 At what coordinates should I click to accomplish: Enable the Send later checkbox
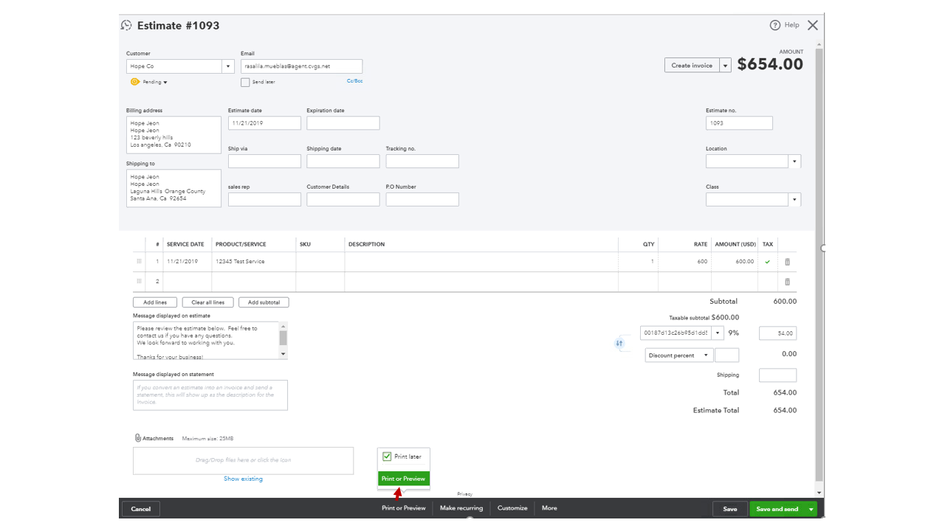[x=245, y=83]
